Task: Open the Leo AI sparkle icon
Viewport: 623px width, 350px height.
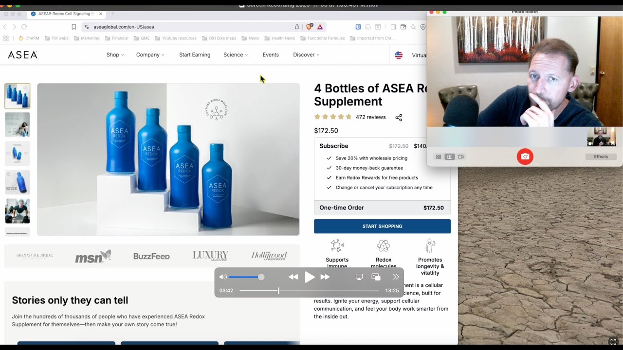Action: 413,27
